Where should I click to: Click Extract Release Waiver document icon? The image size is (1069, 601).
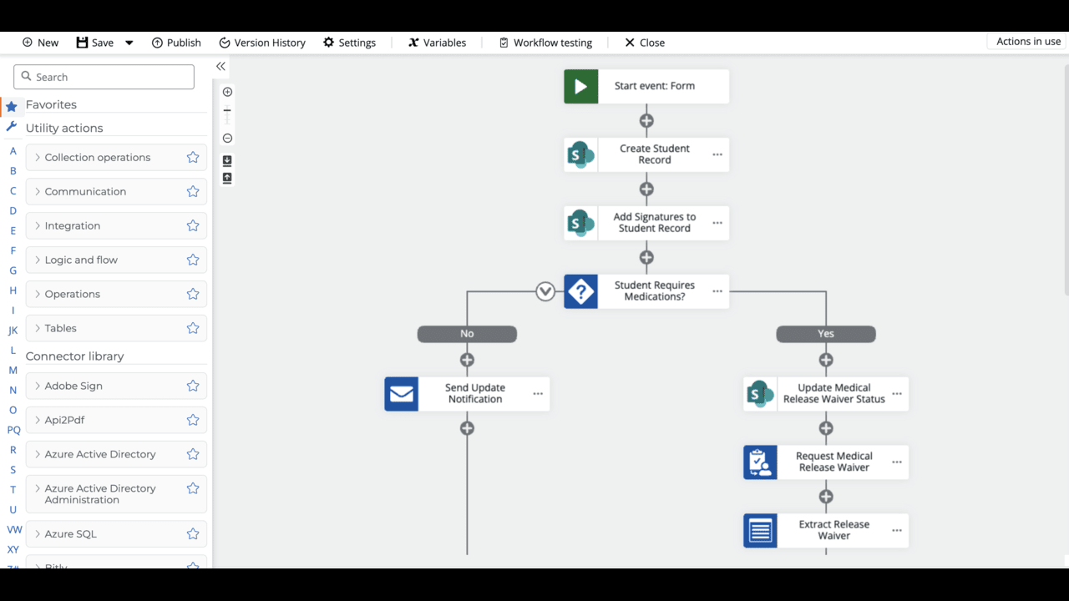760,531
